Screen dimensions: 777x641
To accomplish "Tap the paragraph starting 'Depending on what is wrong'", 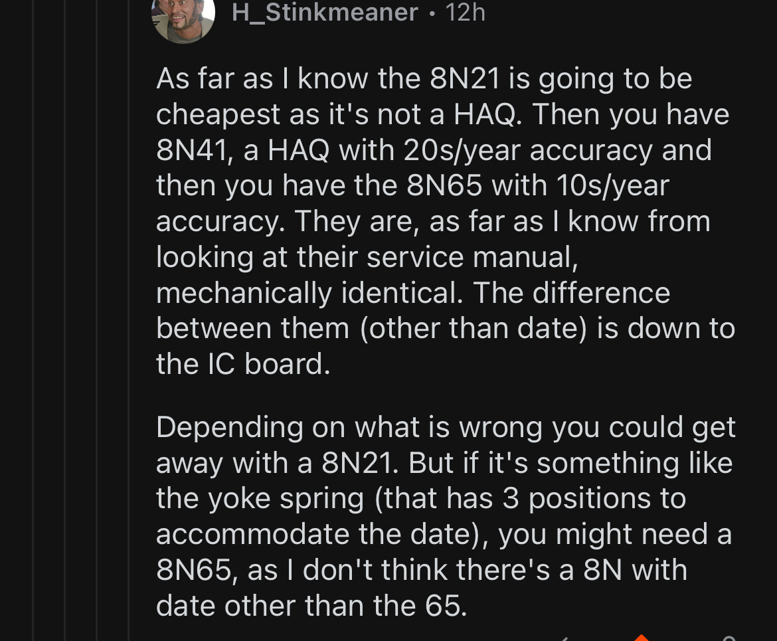I will [446, 516].
